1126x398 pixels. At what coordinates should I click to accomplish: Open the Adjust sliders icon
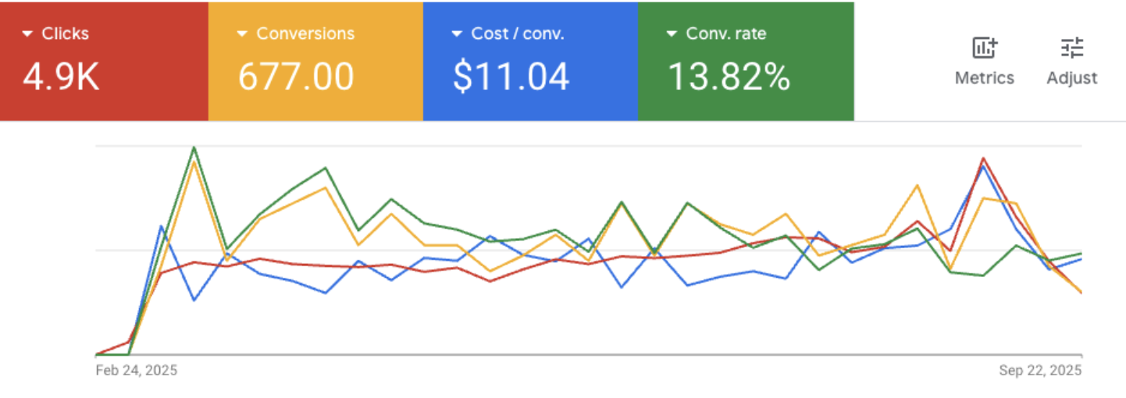coord(1072,48)
